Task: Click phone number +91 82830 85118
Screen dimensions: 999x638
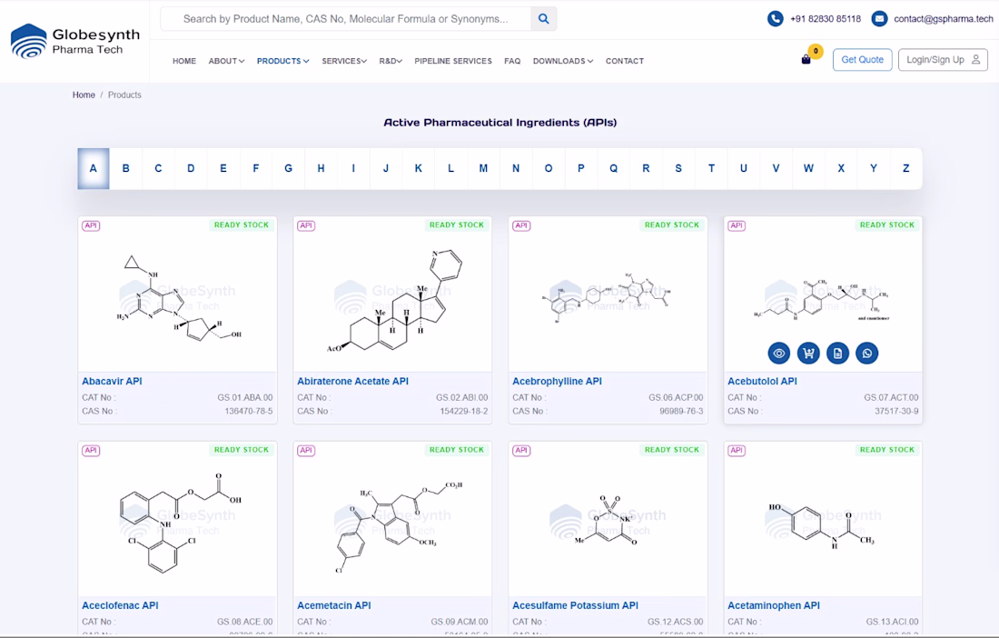Action: pyautogui.click(x=826, y=18)
